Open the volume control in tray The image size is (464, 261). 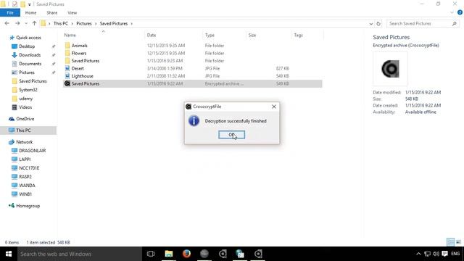(436, 254)
